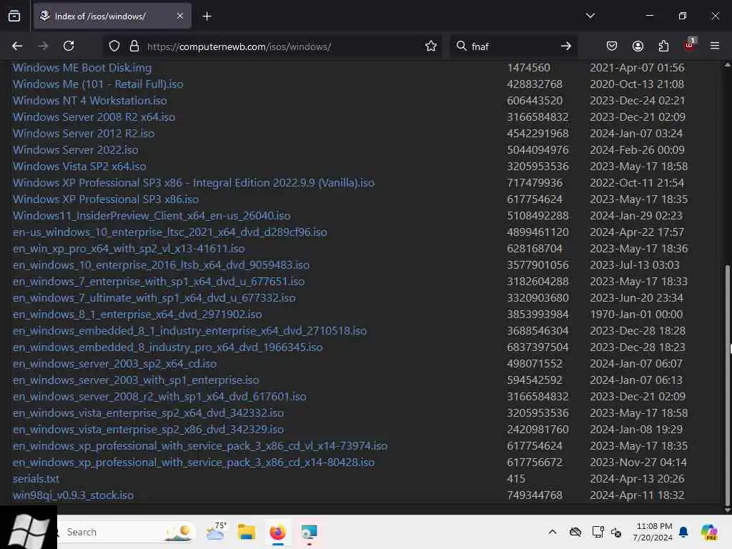
Task: Open en_windows_7_enterprise_with_sp1 iso link
Action: 159,282
